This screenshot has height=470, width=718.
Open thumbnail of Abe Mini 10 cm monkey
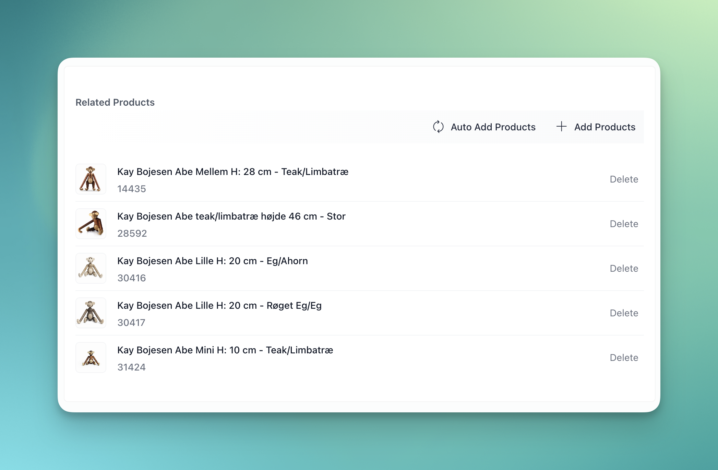[91, 357]
